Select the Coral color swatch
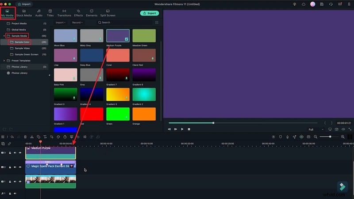The width and height of the screenshot is (354, 199). (118, 55)
